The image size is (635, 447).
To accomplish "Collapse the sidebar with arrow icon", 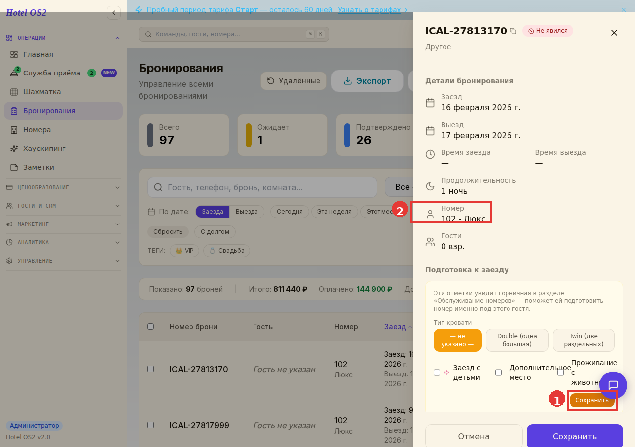I will coord(114,13).
